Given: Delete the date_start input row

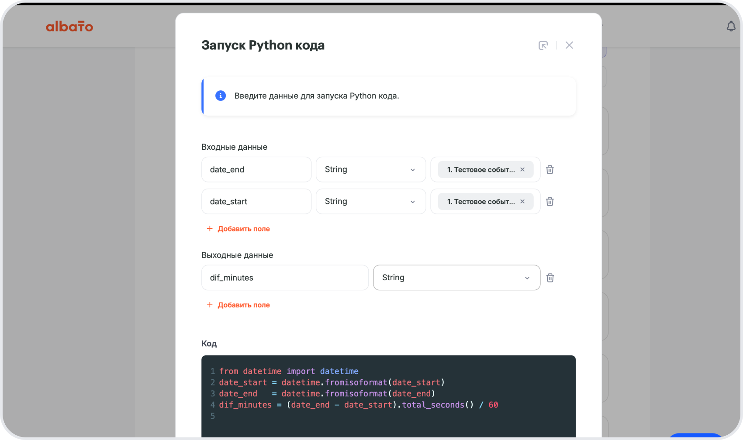Looking at the screenshot, I should click(550, 202).
